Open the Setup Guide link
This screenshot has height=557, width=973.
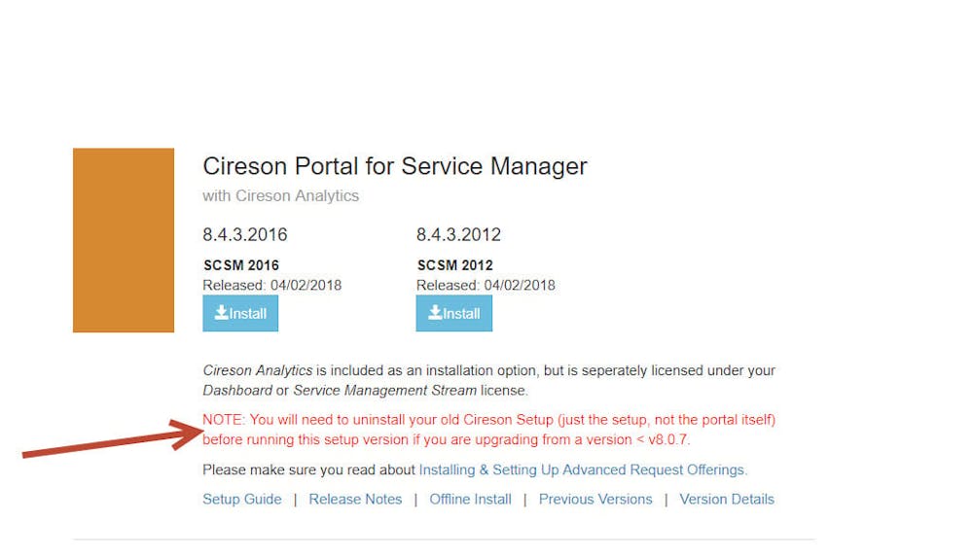242,499
